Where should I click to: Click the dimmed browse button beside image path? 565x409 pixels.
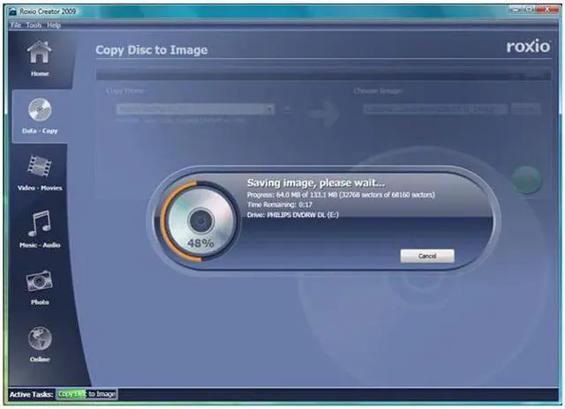pos(526,108)
